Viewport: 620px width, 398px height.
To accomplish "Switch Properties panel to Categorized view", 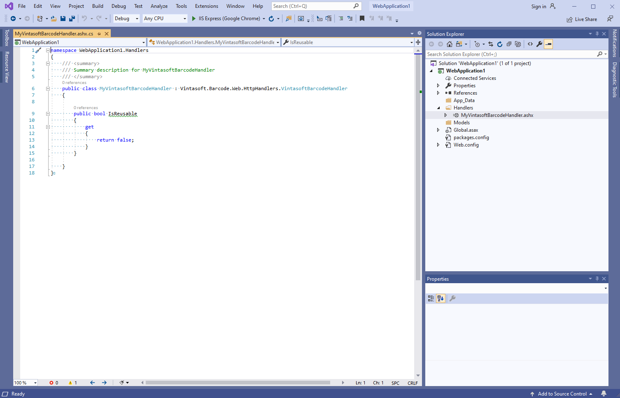I will (x=431, y=298).
